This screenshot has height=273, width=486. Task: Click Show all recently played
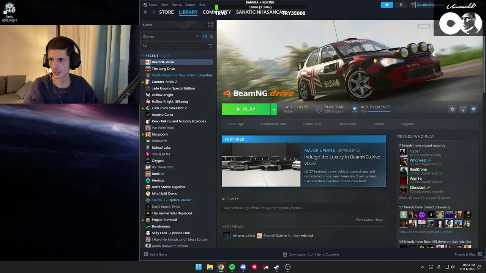click(x=424, y=198)
